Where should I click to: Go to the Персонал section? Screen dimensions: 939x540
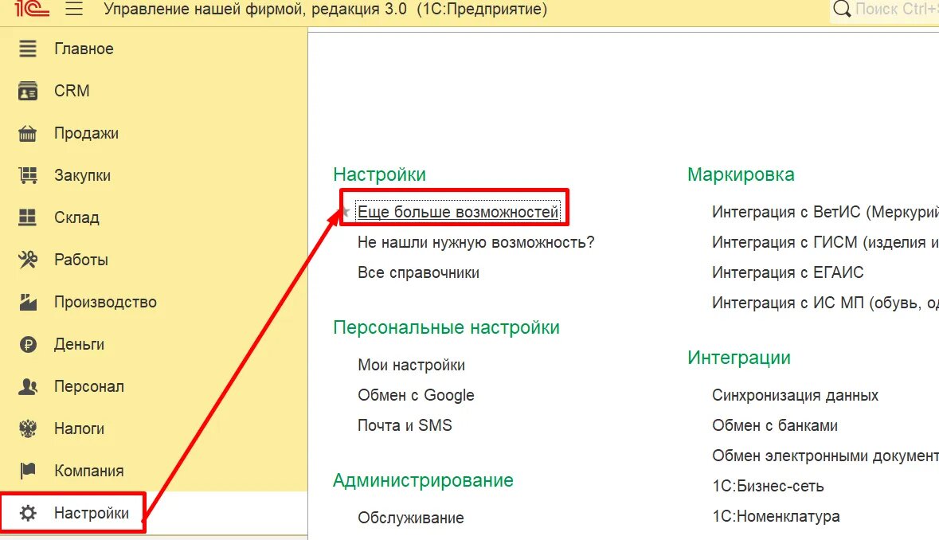coord(89,386)
